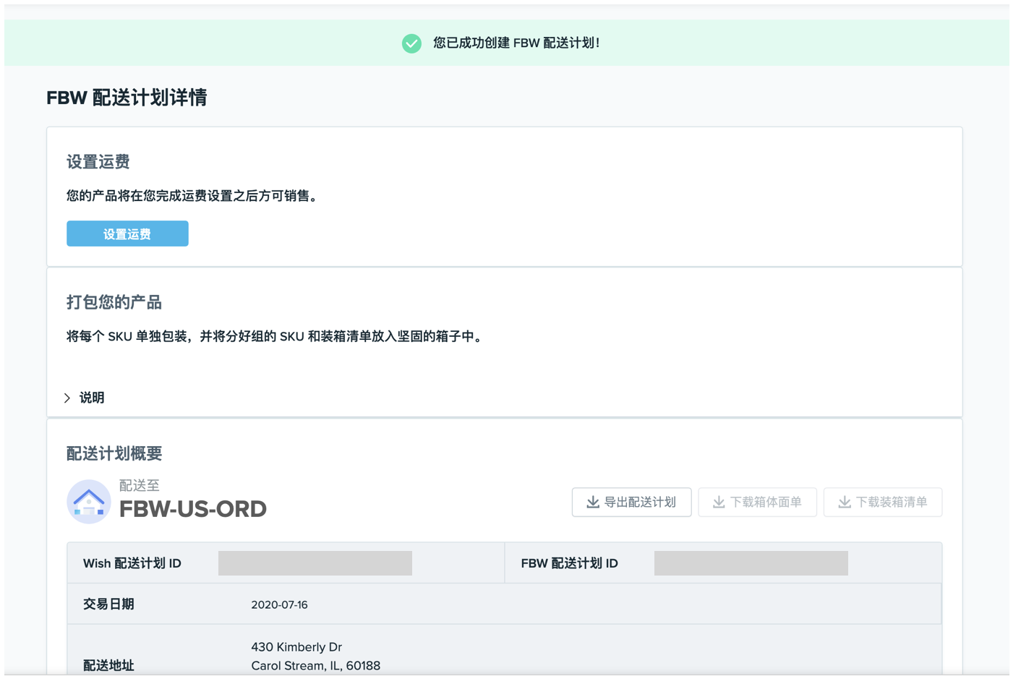The height and width of the screenshot is (684, 1021).
Task: Click the warehouse house icon beside FBW-US-ORD
Action: (88, 500)
